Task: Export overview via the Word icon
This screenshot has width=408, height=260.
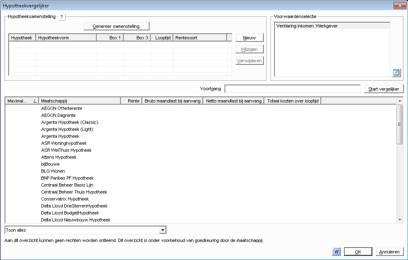Action: pos(336,252)
